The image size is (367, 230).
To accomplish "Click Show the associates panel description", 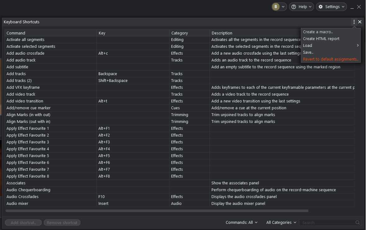I will tap(235, 183).
